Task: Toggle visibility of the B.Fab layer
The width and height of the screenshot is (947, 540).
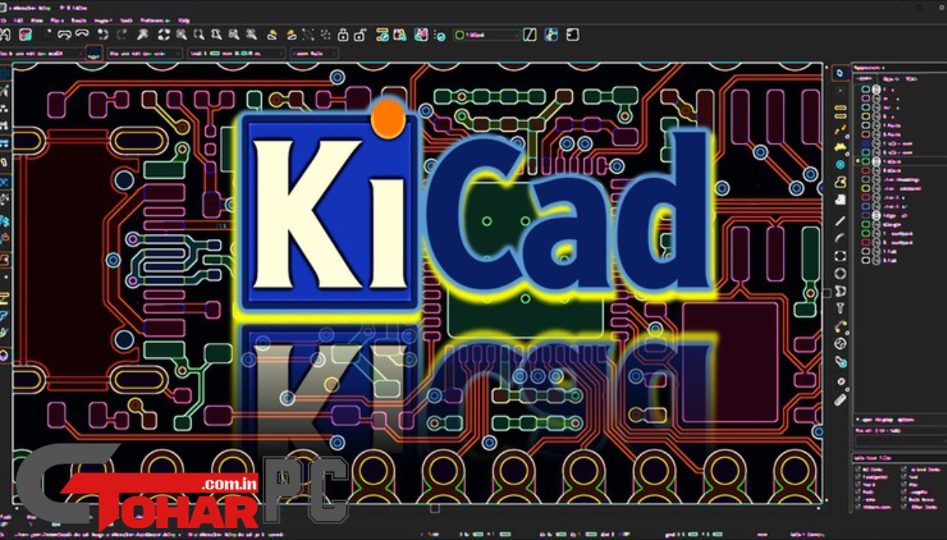Action: [876, 260]
